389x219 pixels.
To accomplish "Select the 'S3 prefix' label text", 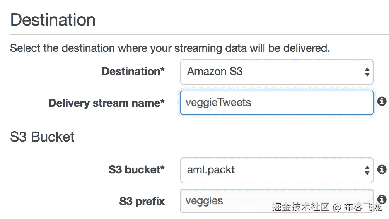I will pyautogui.click(x=142, y=202).
